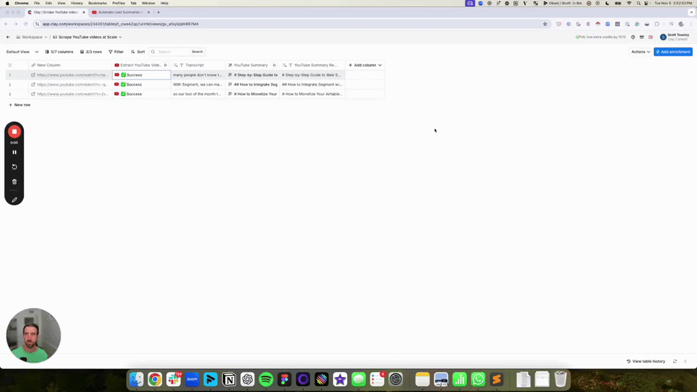Open the 5/7 columns visibility menu

(x=59, y=52)
